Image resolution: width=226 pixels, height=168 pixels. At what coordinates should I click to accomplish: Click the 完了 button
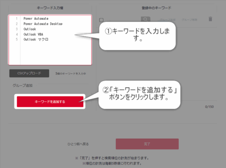(x=147, y=144)
